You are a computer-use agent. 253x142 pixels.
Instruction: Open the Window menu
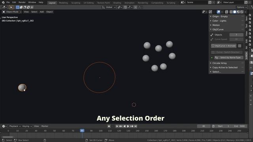pos(32,2)
